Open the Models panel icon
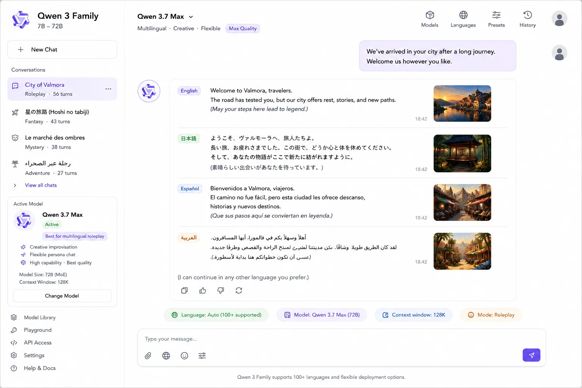Image resolution: width=582 pixels, height=388 pixels. pos(430,15)
